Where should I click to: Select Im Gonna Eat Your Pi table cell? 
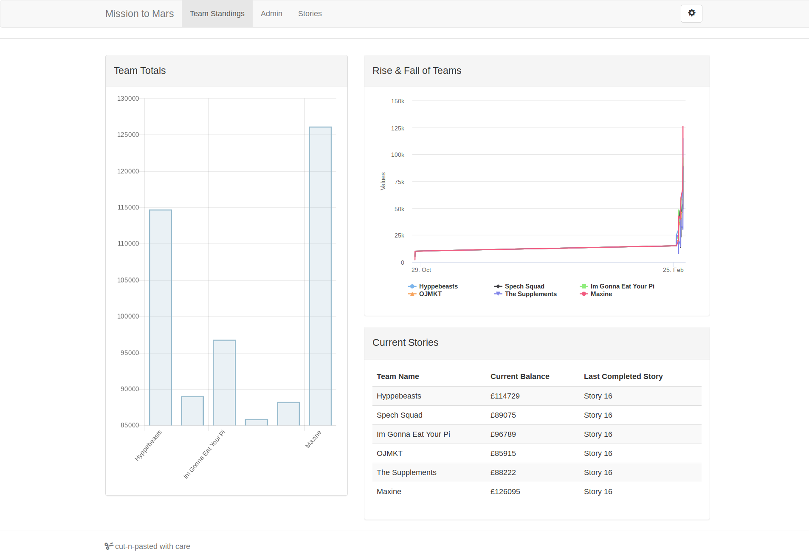click(x=413, y=434)
